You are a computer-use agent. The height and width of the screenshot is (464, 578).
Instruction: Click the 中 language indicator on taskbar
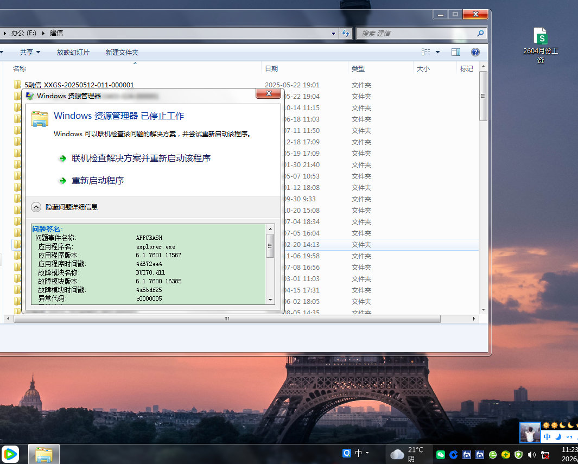click(358, 453)
